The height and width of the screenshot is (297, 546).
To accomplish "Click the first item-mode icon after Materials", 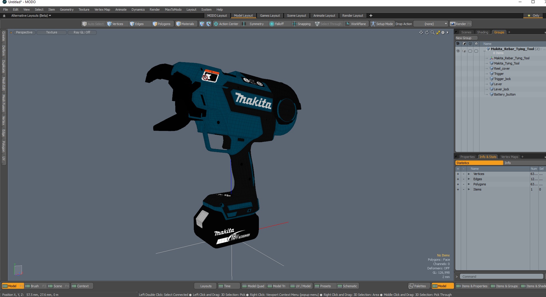I will 202,24.
